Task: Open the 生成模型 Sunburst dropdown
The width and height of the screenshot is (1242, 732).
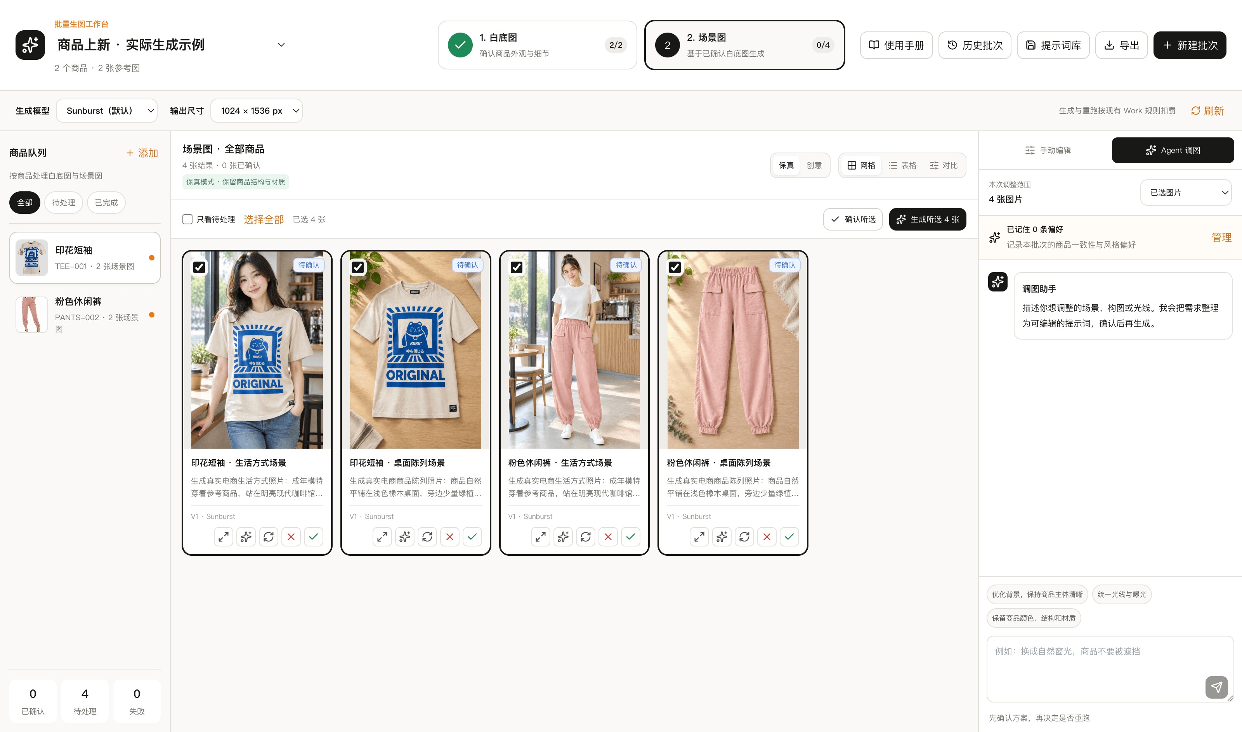Action: coord(107,111)
